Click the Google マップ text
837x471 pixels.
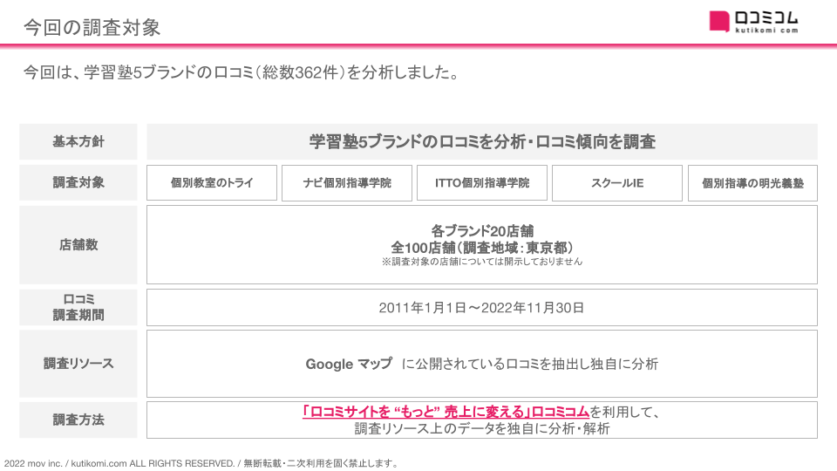[x=349, y=364]
